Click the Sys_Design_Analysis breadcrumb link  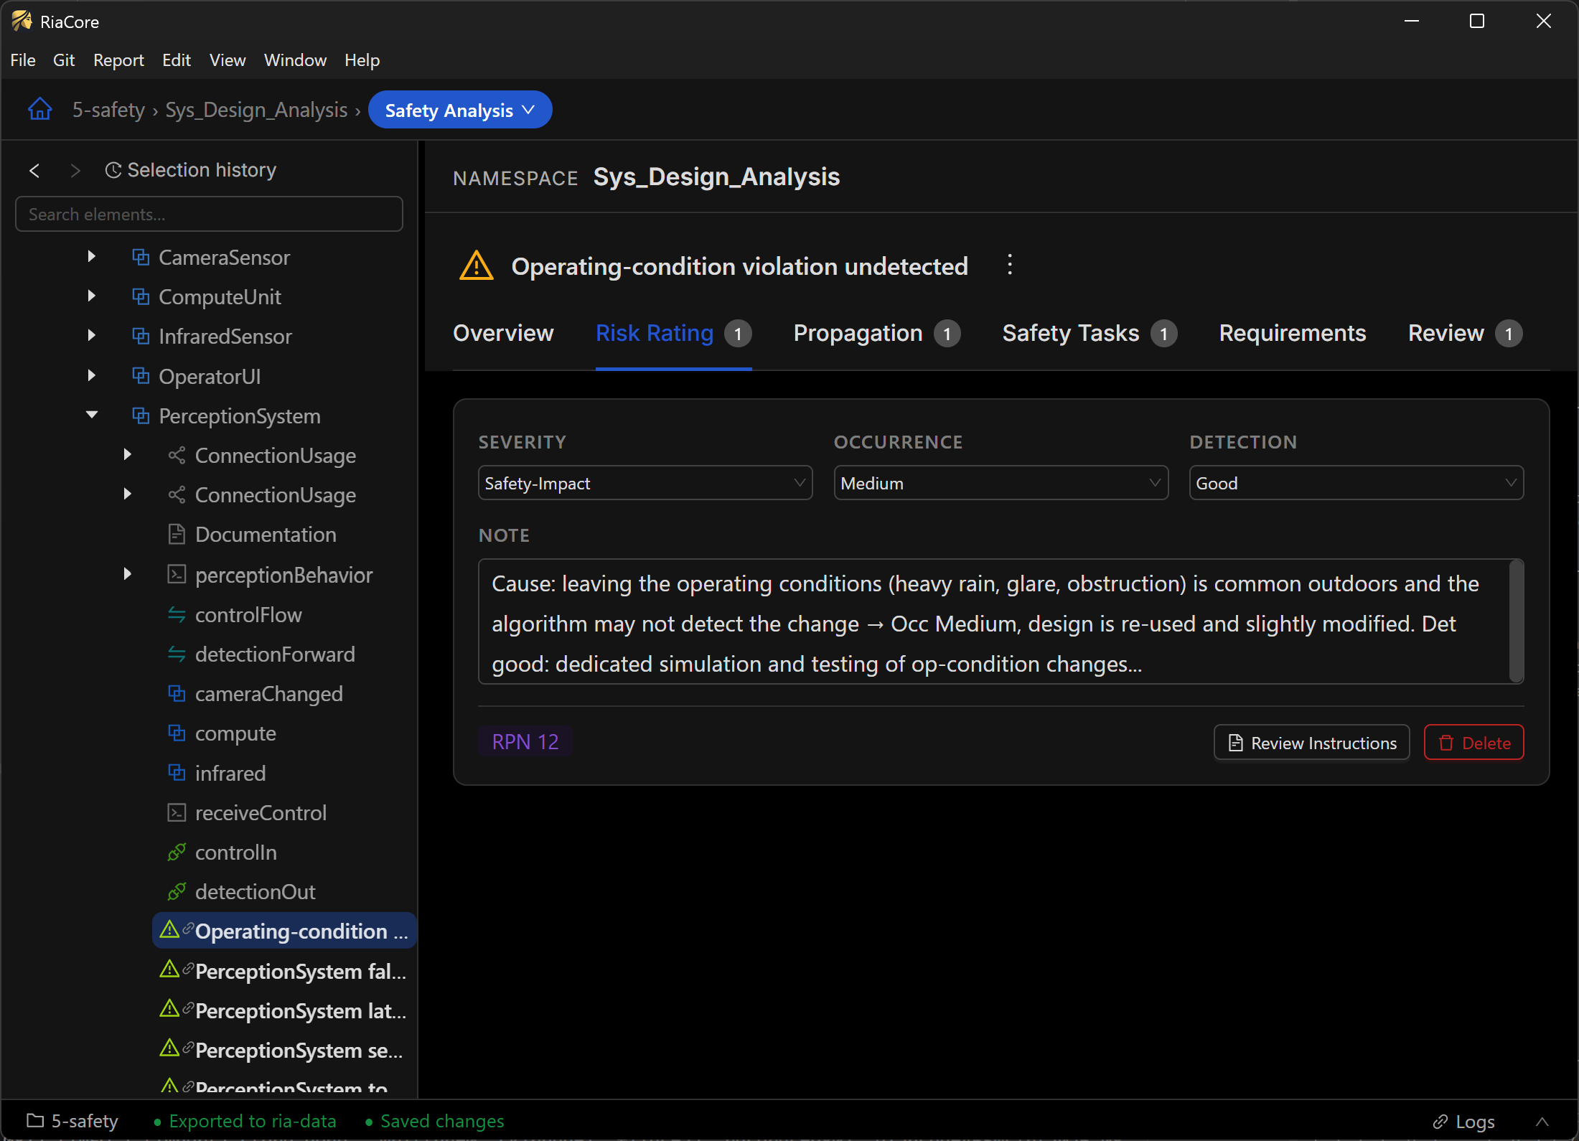(x=256, y=110)
